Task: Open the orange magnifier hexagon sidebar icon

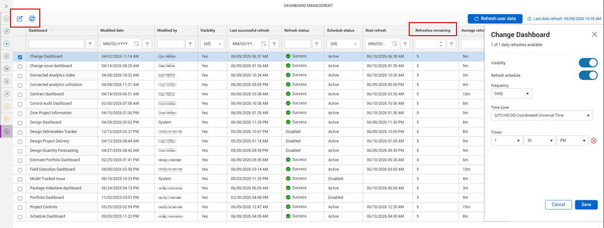Action: point(7,106)
